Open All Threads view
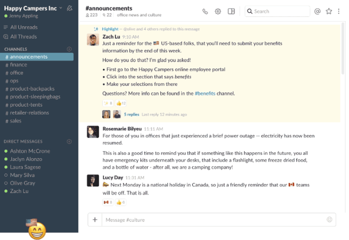This screenshot has height=240, width=349. 24,37
